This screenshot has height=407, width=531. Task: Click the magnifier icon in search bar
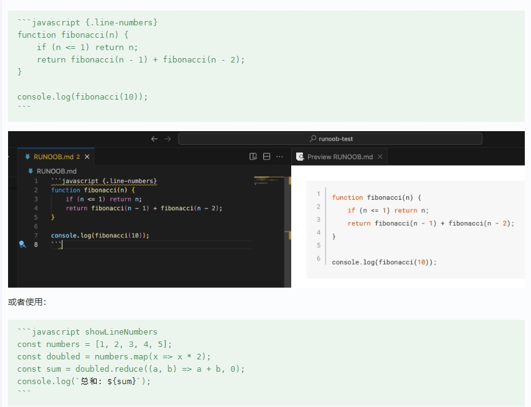pos(313,139)
